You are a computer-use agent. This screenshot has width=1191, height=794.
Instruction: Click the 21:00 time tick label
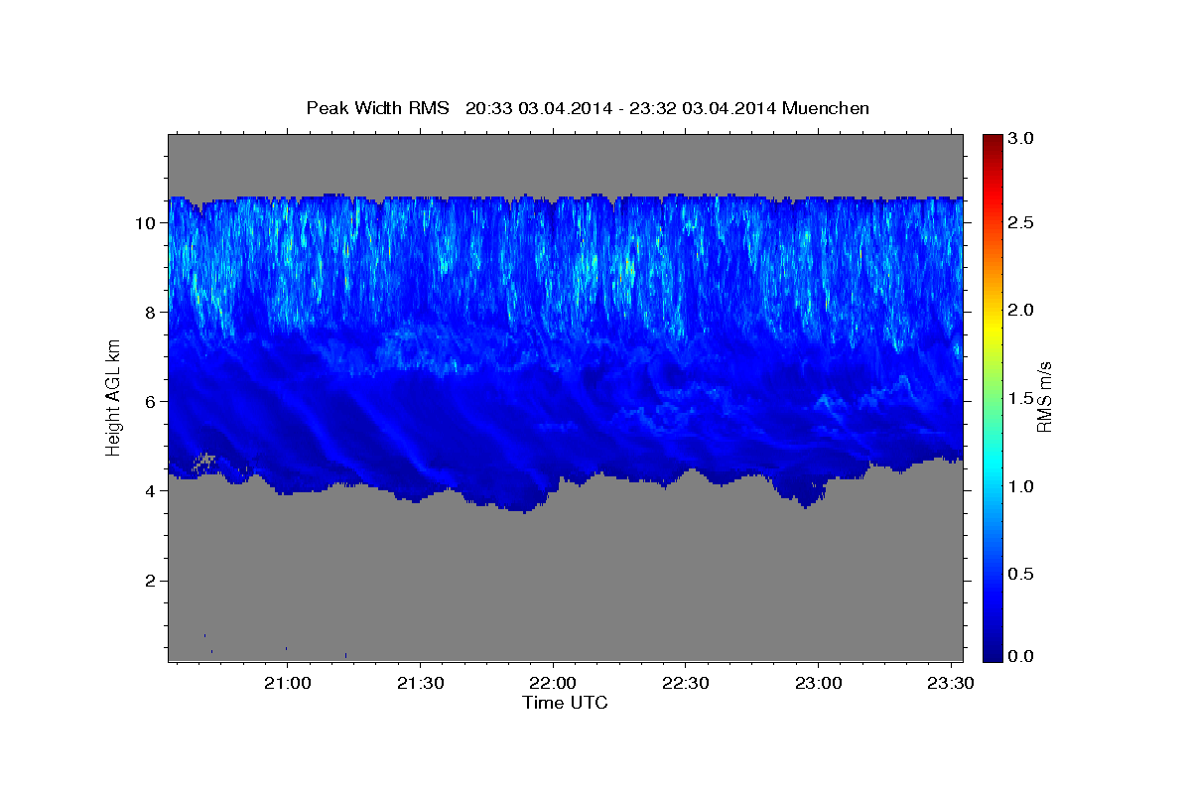click(287, 684)
